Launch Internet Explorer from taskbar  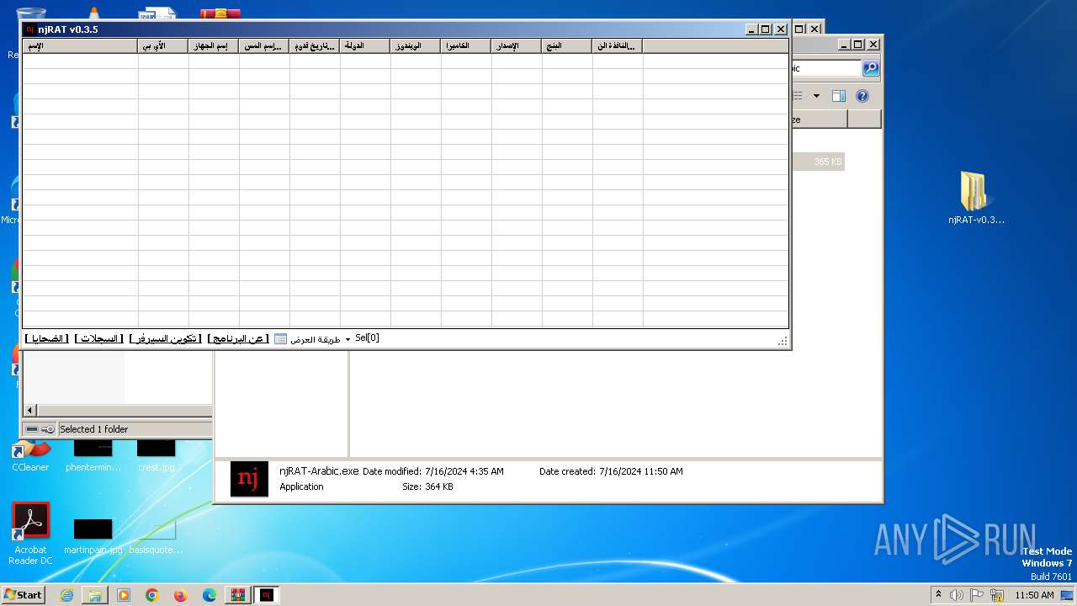tap(66, 595)
